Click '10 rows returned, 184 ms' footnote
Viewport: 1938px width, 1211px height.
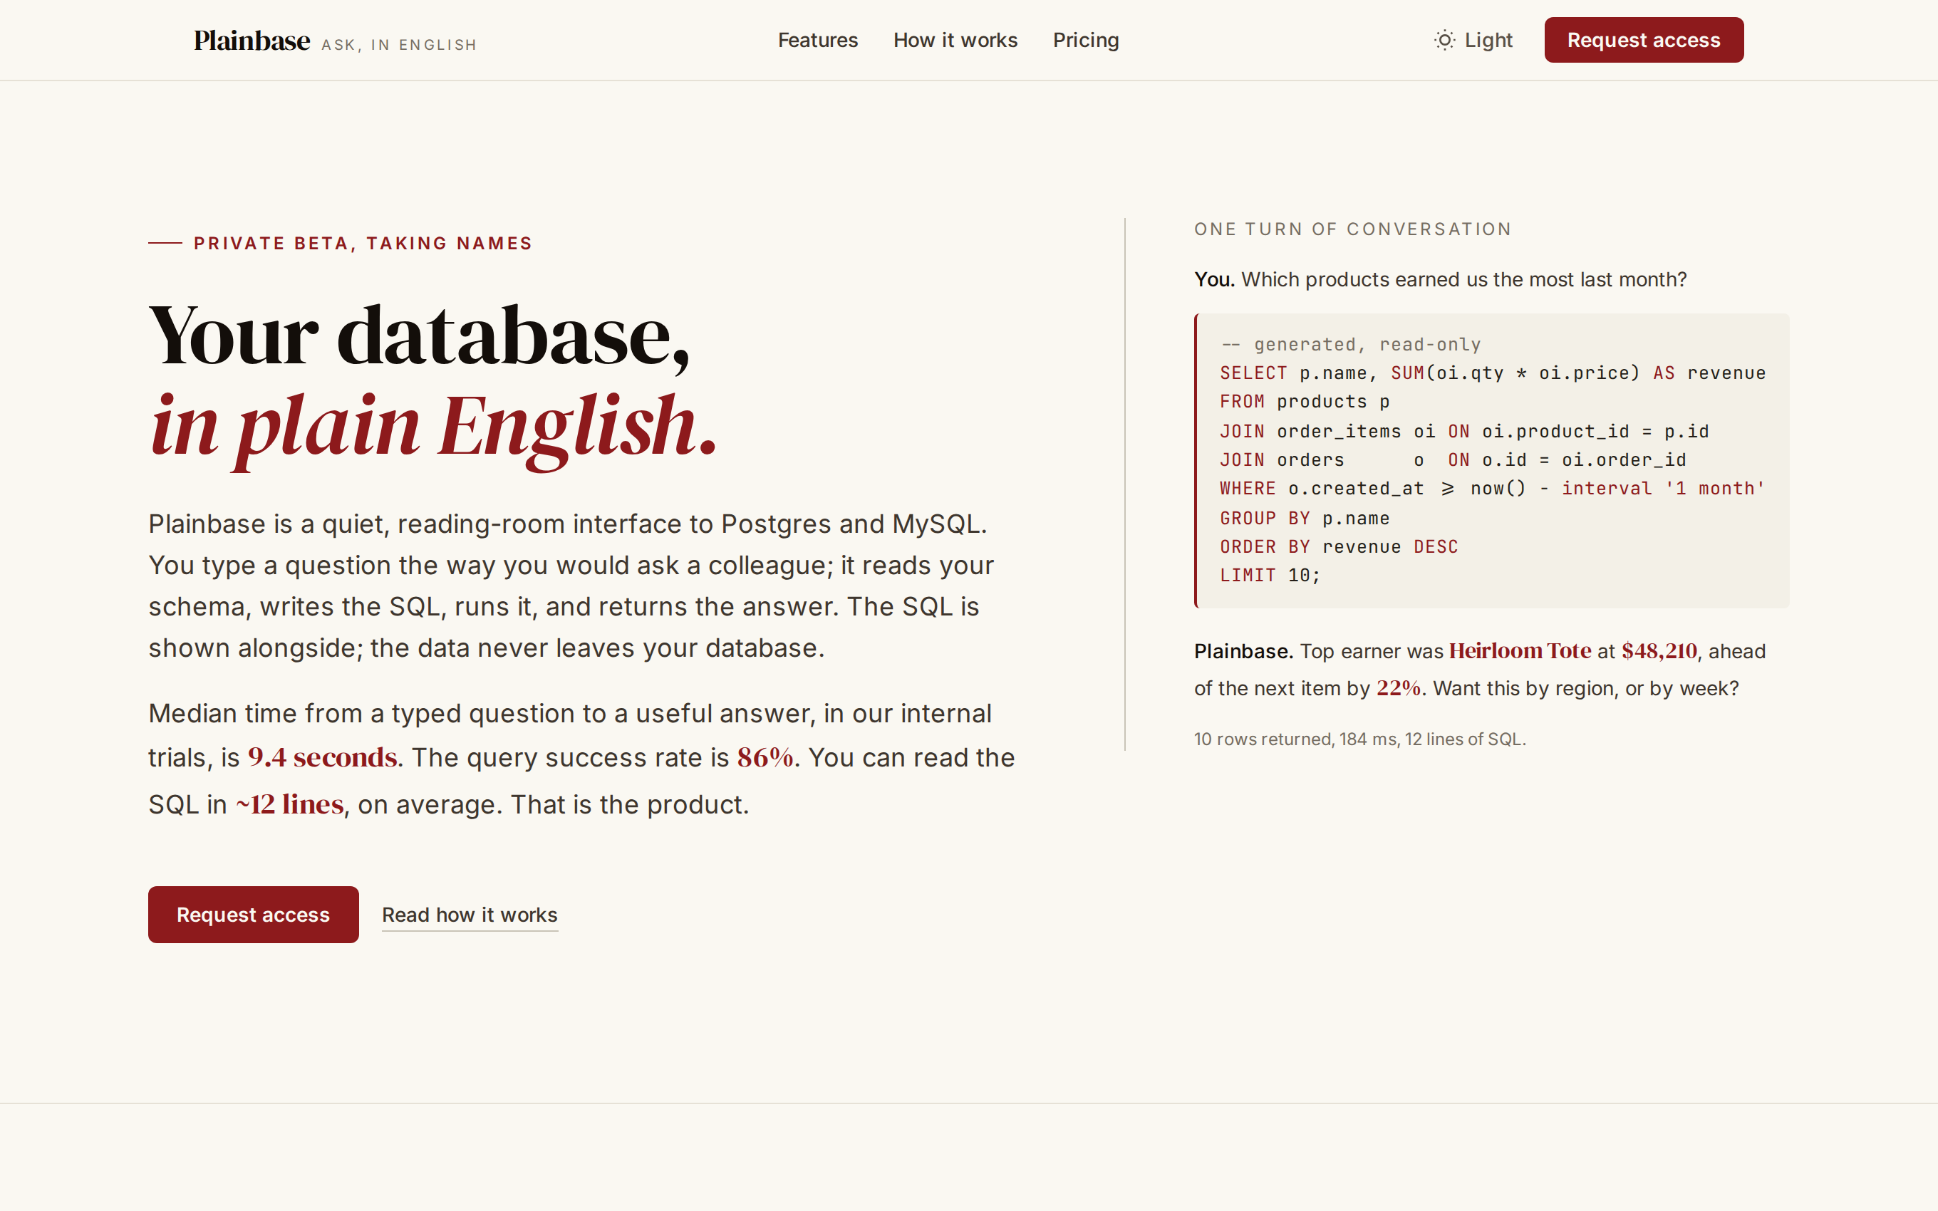click(x=1359, y=739)
